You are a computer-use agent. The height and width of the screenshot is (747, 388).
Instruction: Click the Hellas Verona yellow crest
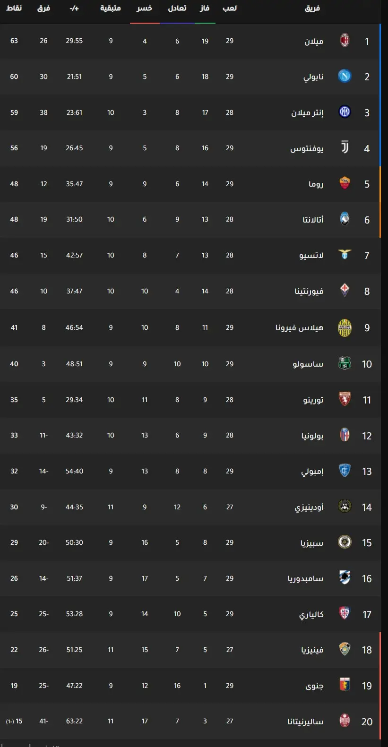(x=345, y=327)
